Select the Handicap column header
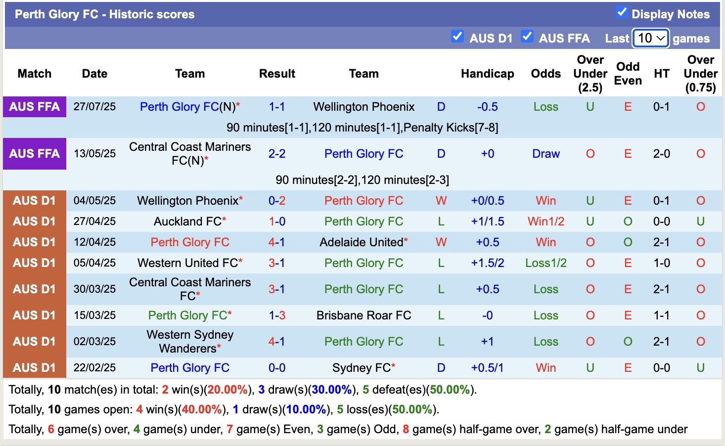725x446 pixels. (488, 73)
